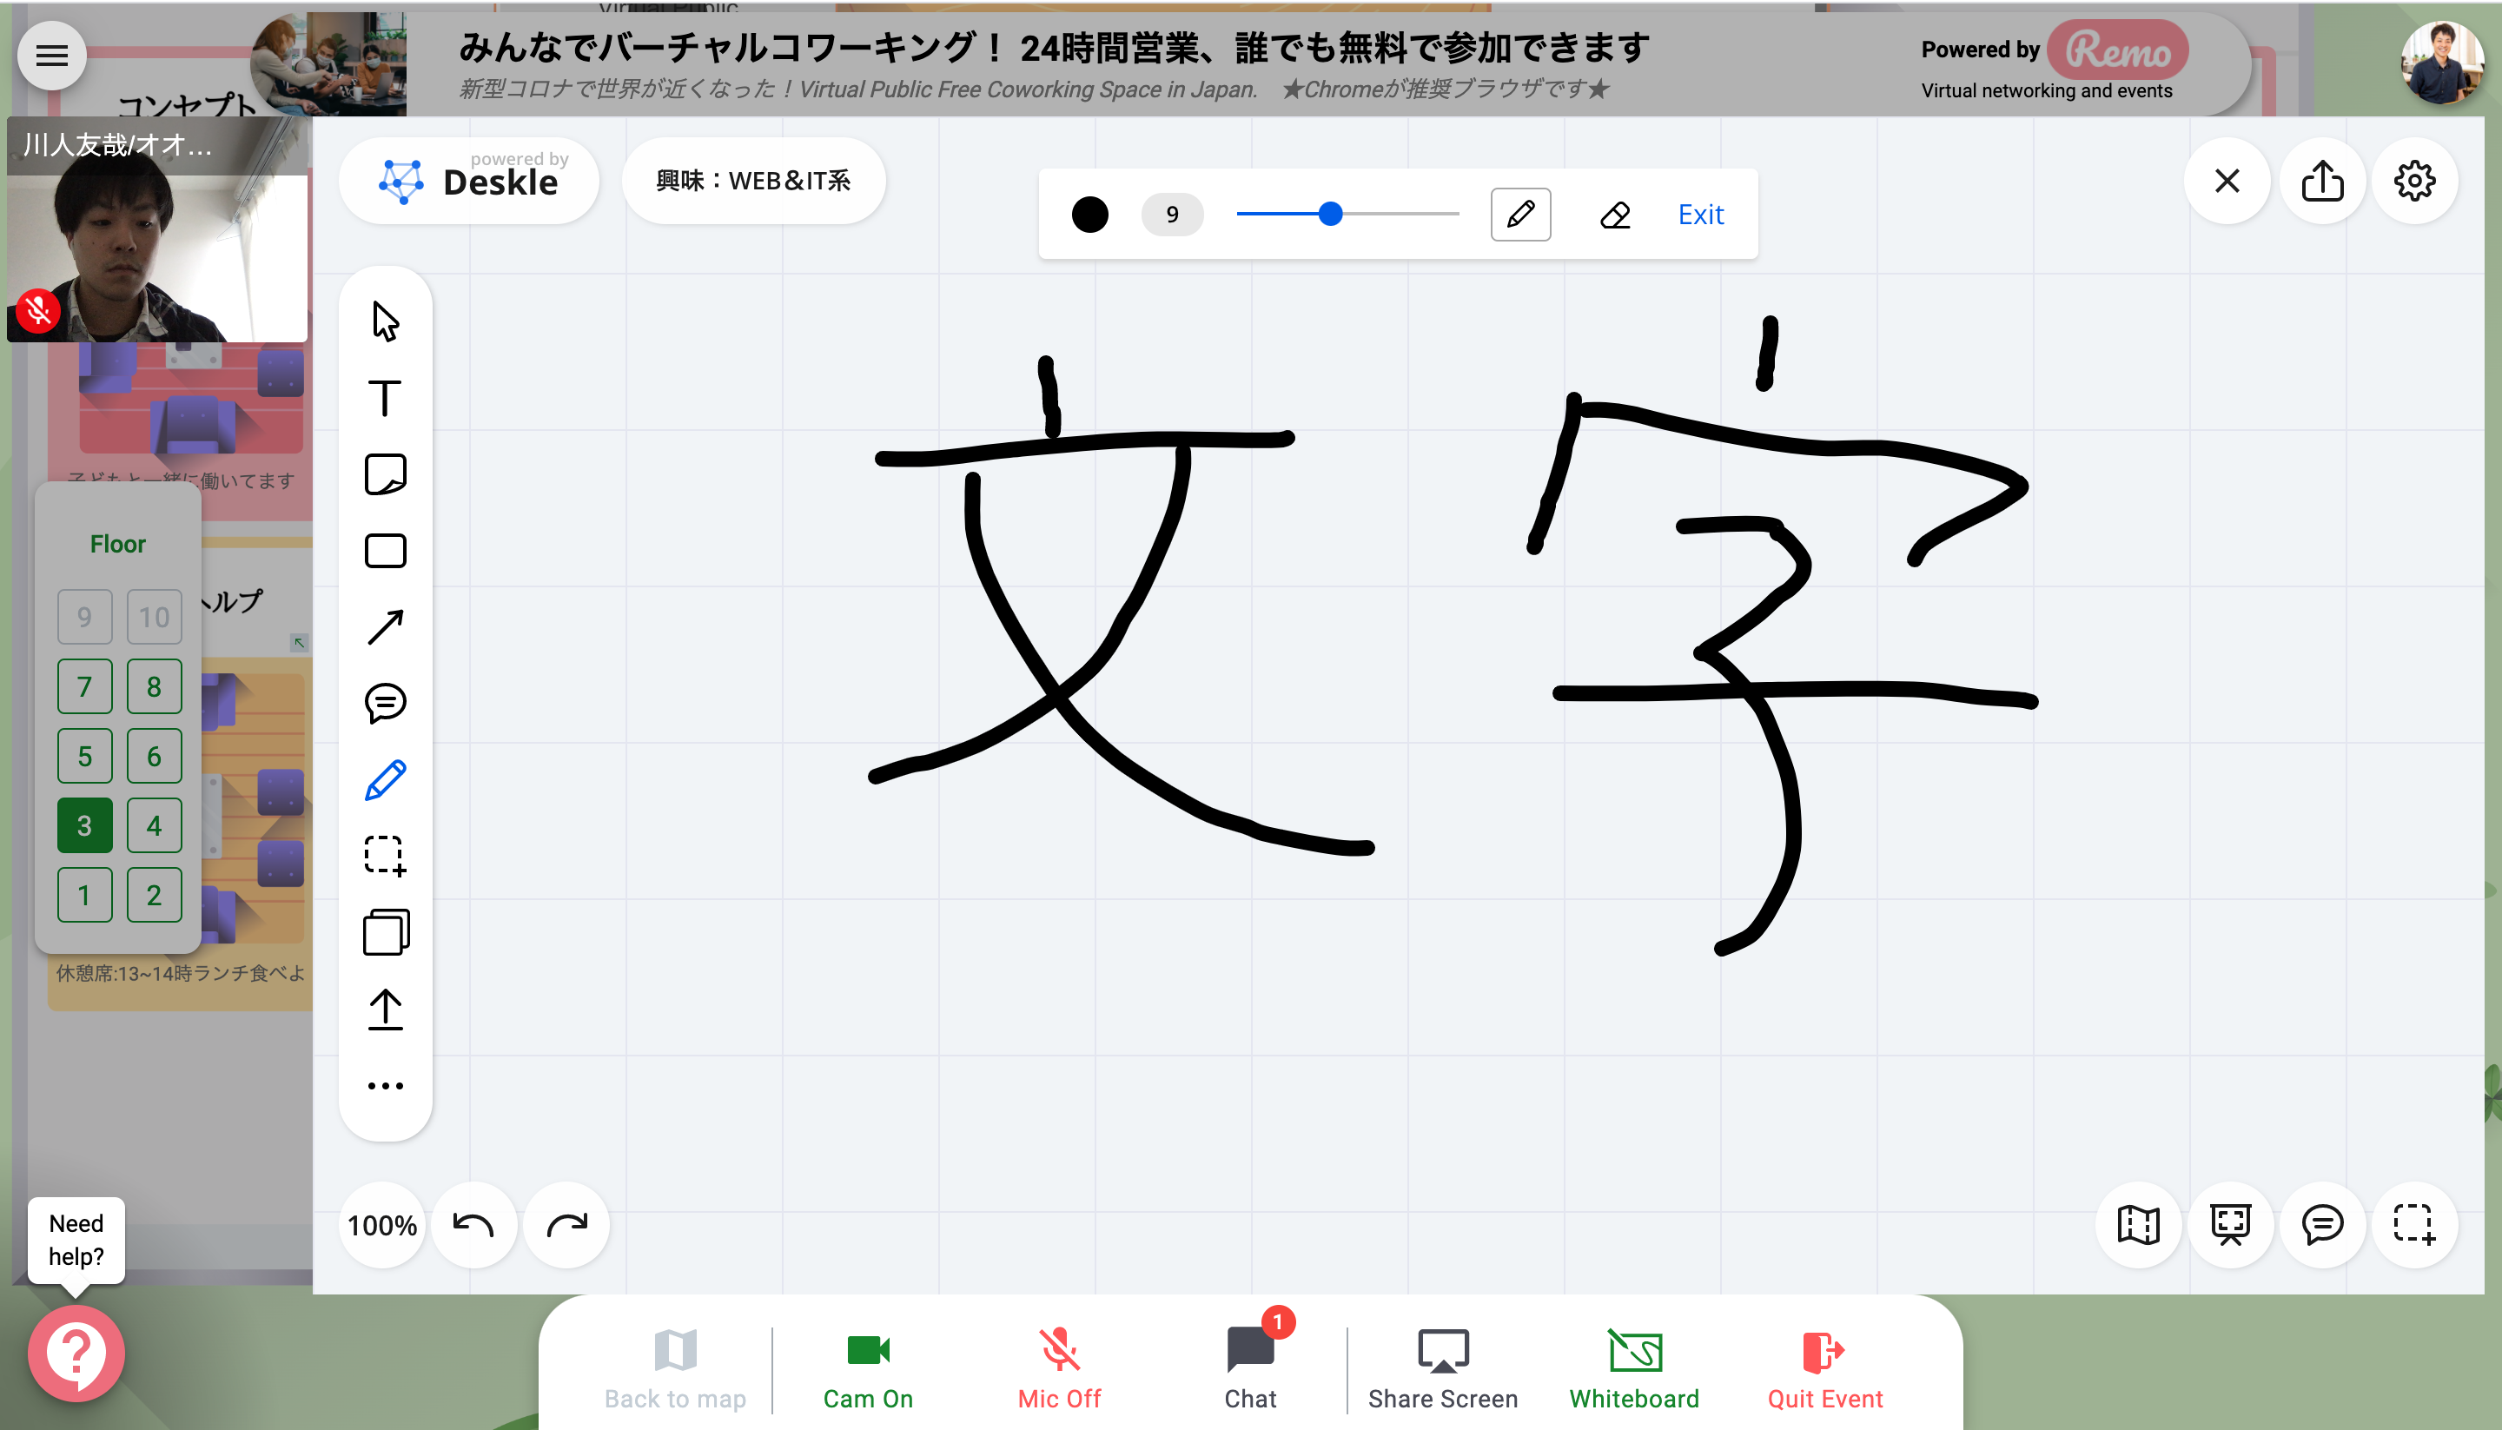
Task: Click the Need help question mark bubble
Action: click(x=76, y=1353)
